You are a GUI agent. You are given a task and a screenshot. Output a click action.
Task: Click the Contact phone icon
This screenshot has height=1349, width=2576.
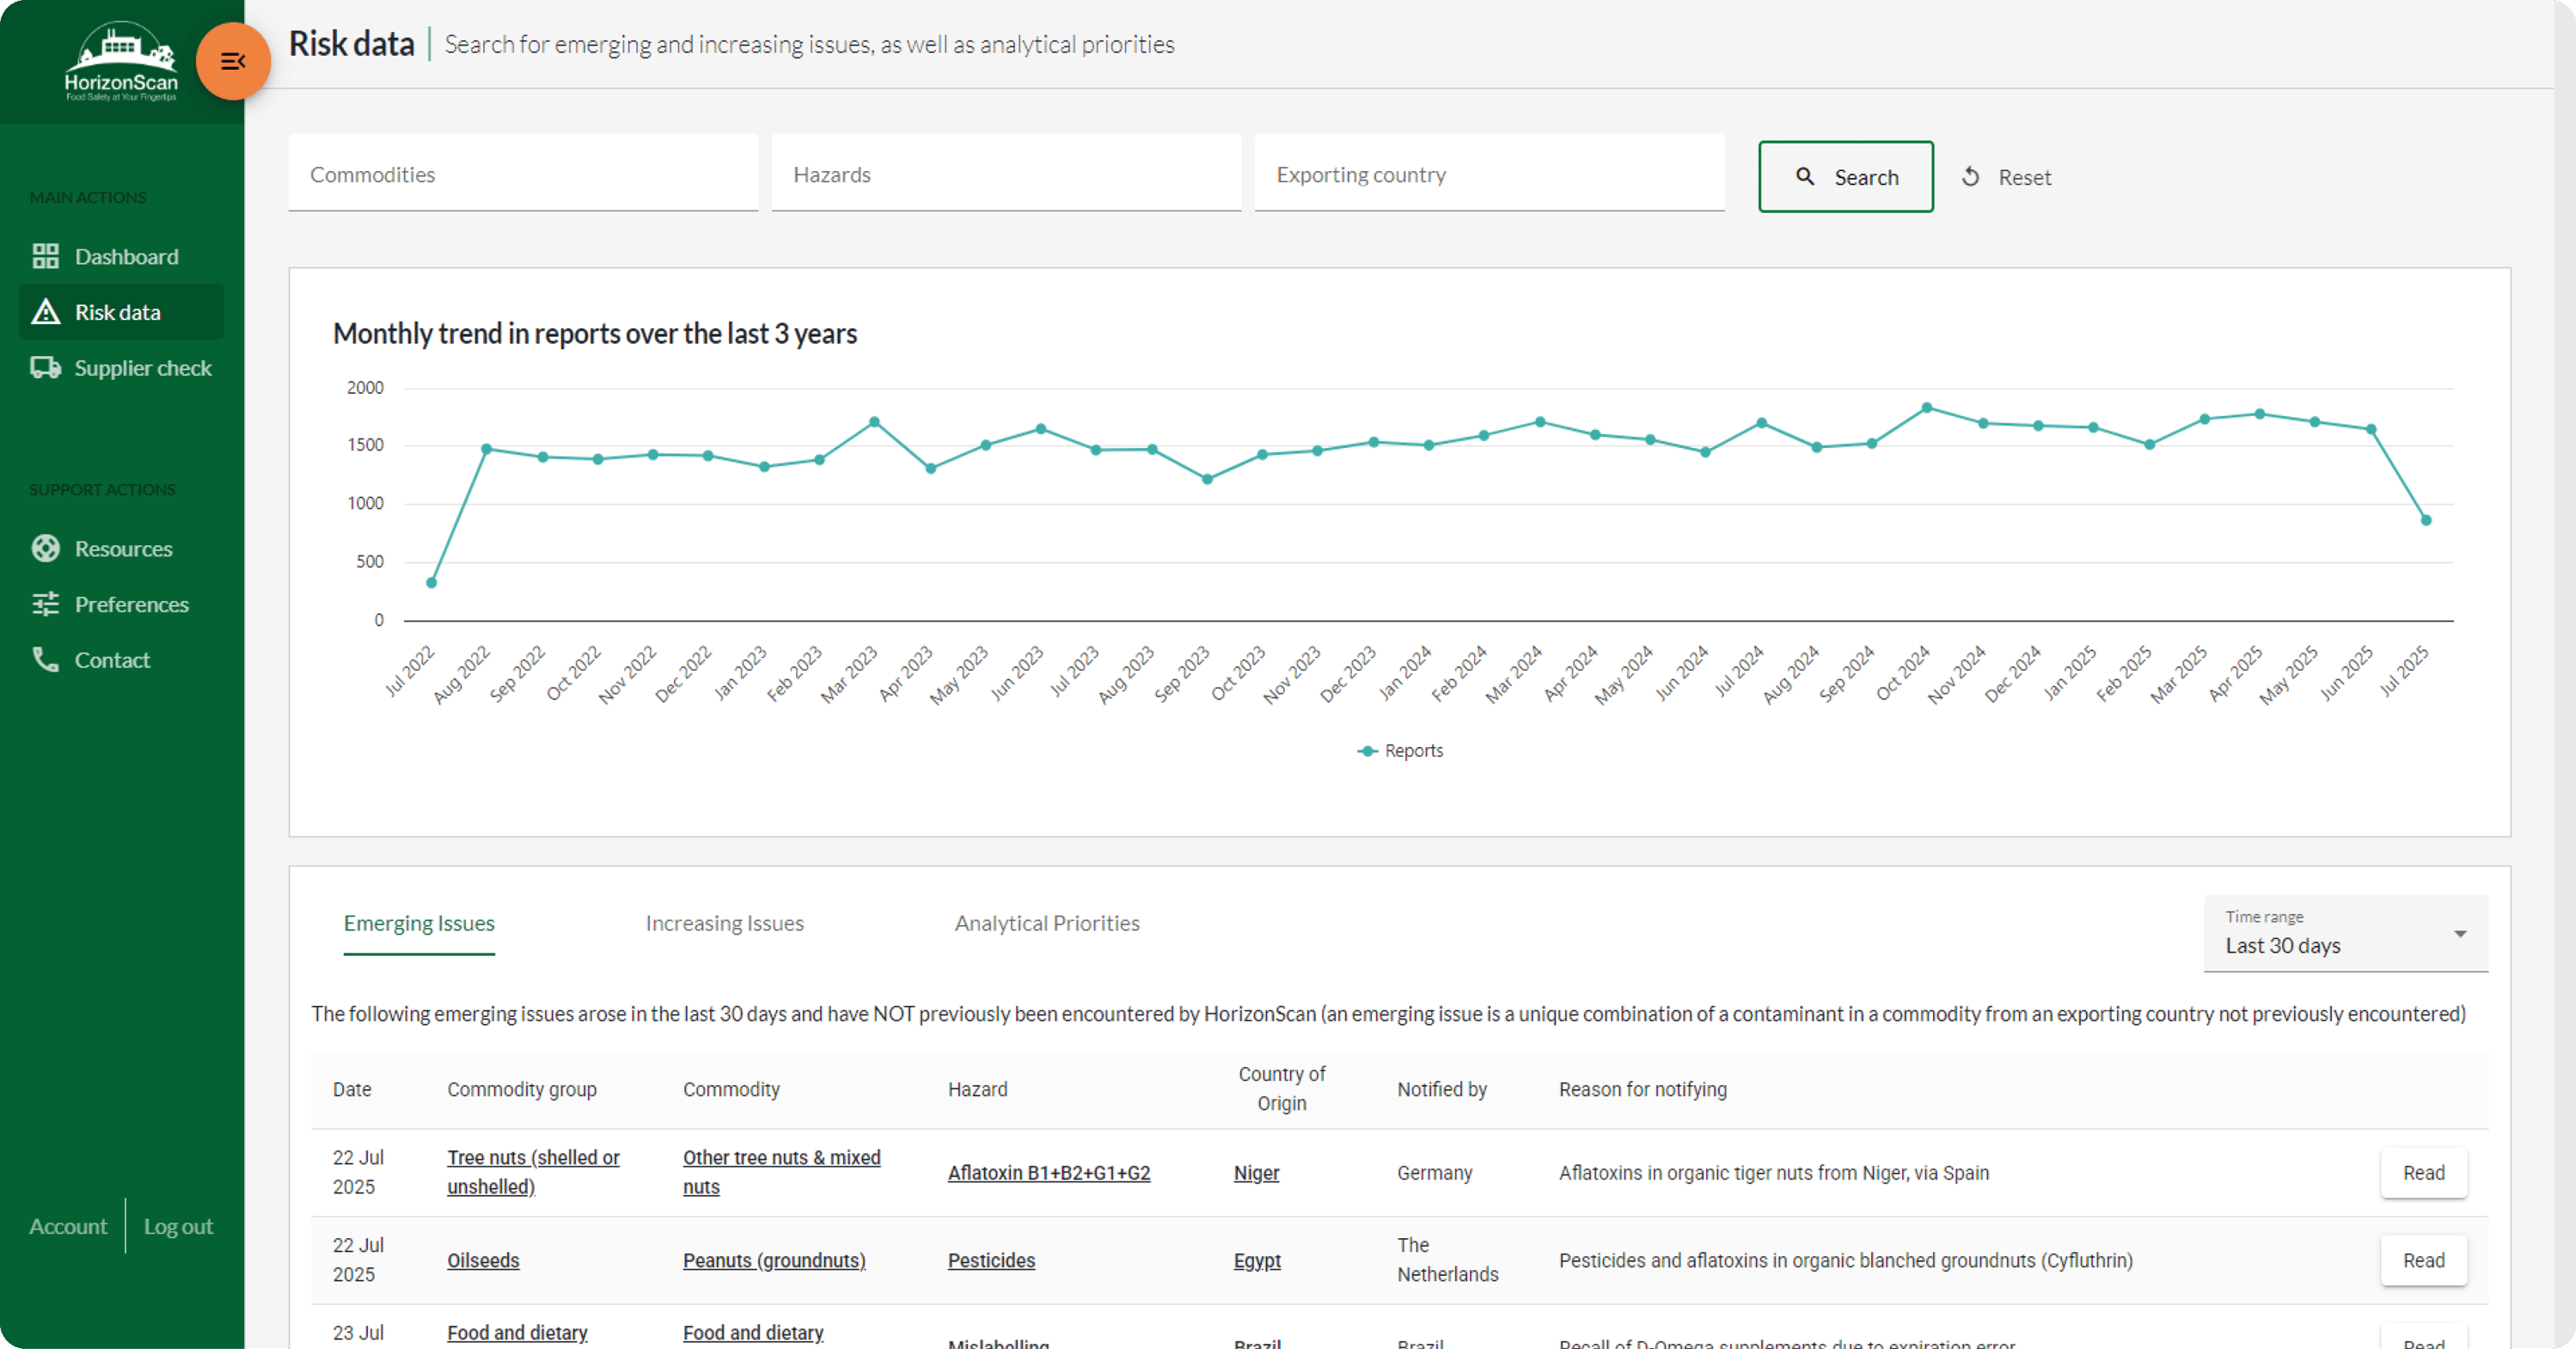tap(45, 659)
